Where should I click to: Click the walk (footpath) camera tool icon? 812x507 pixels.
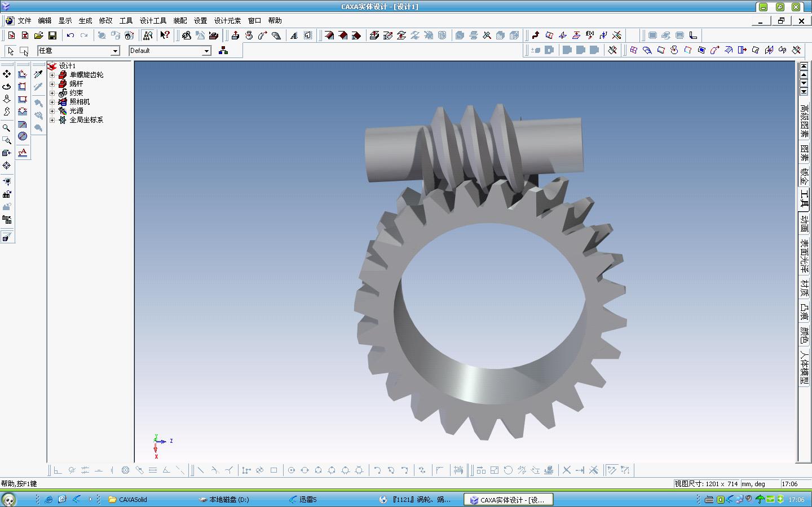7,111
